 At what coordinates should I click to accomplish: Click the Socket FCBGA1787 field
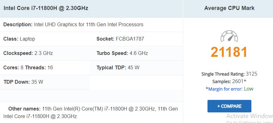click(120, 39)
